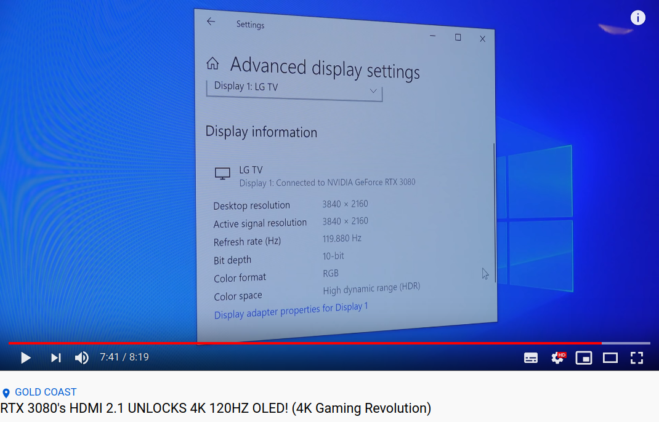Click the 10-bit bit depth value
The width and height of the screenshot is (659, 422).
point(333,256)
